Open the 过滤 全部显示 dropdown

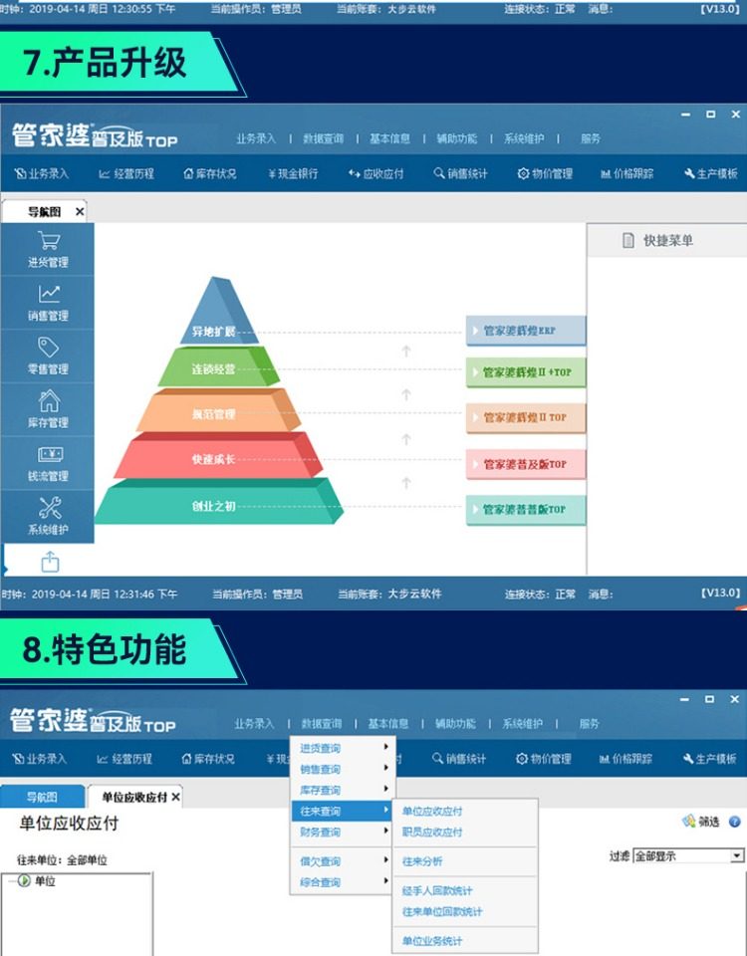point(689,856)
